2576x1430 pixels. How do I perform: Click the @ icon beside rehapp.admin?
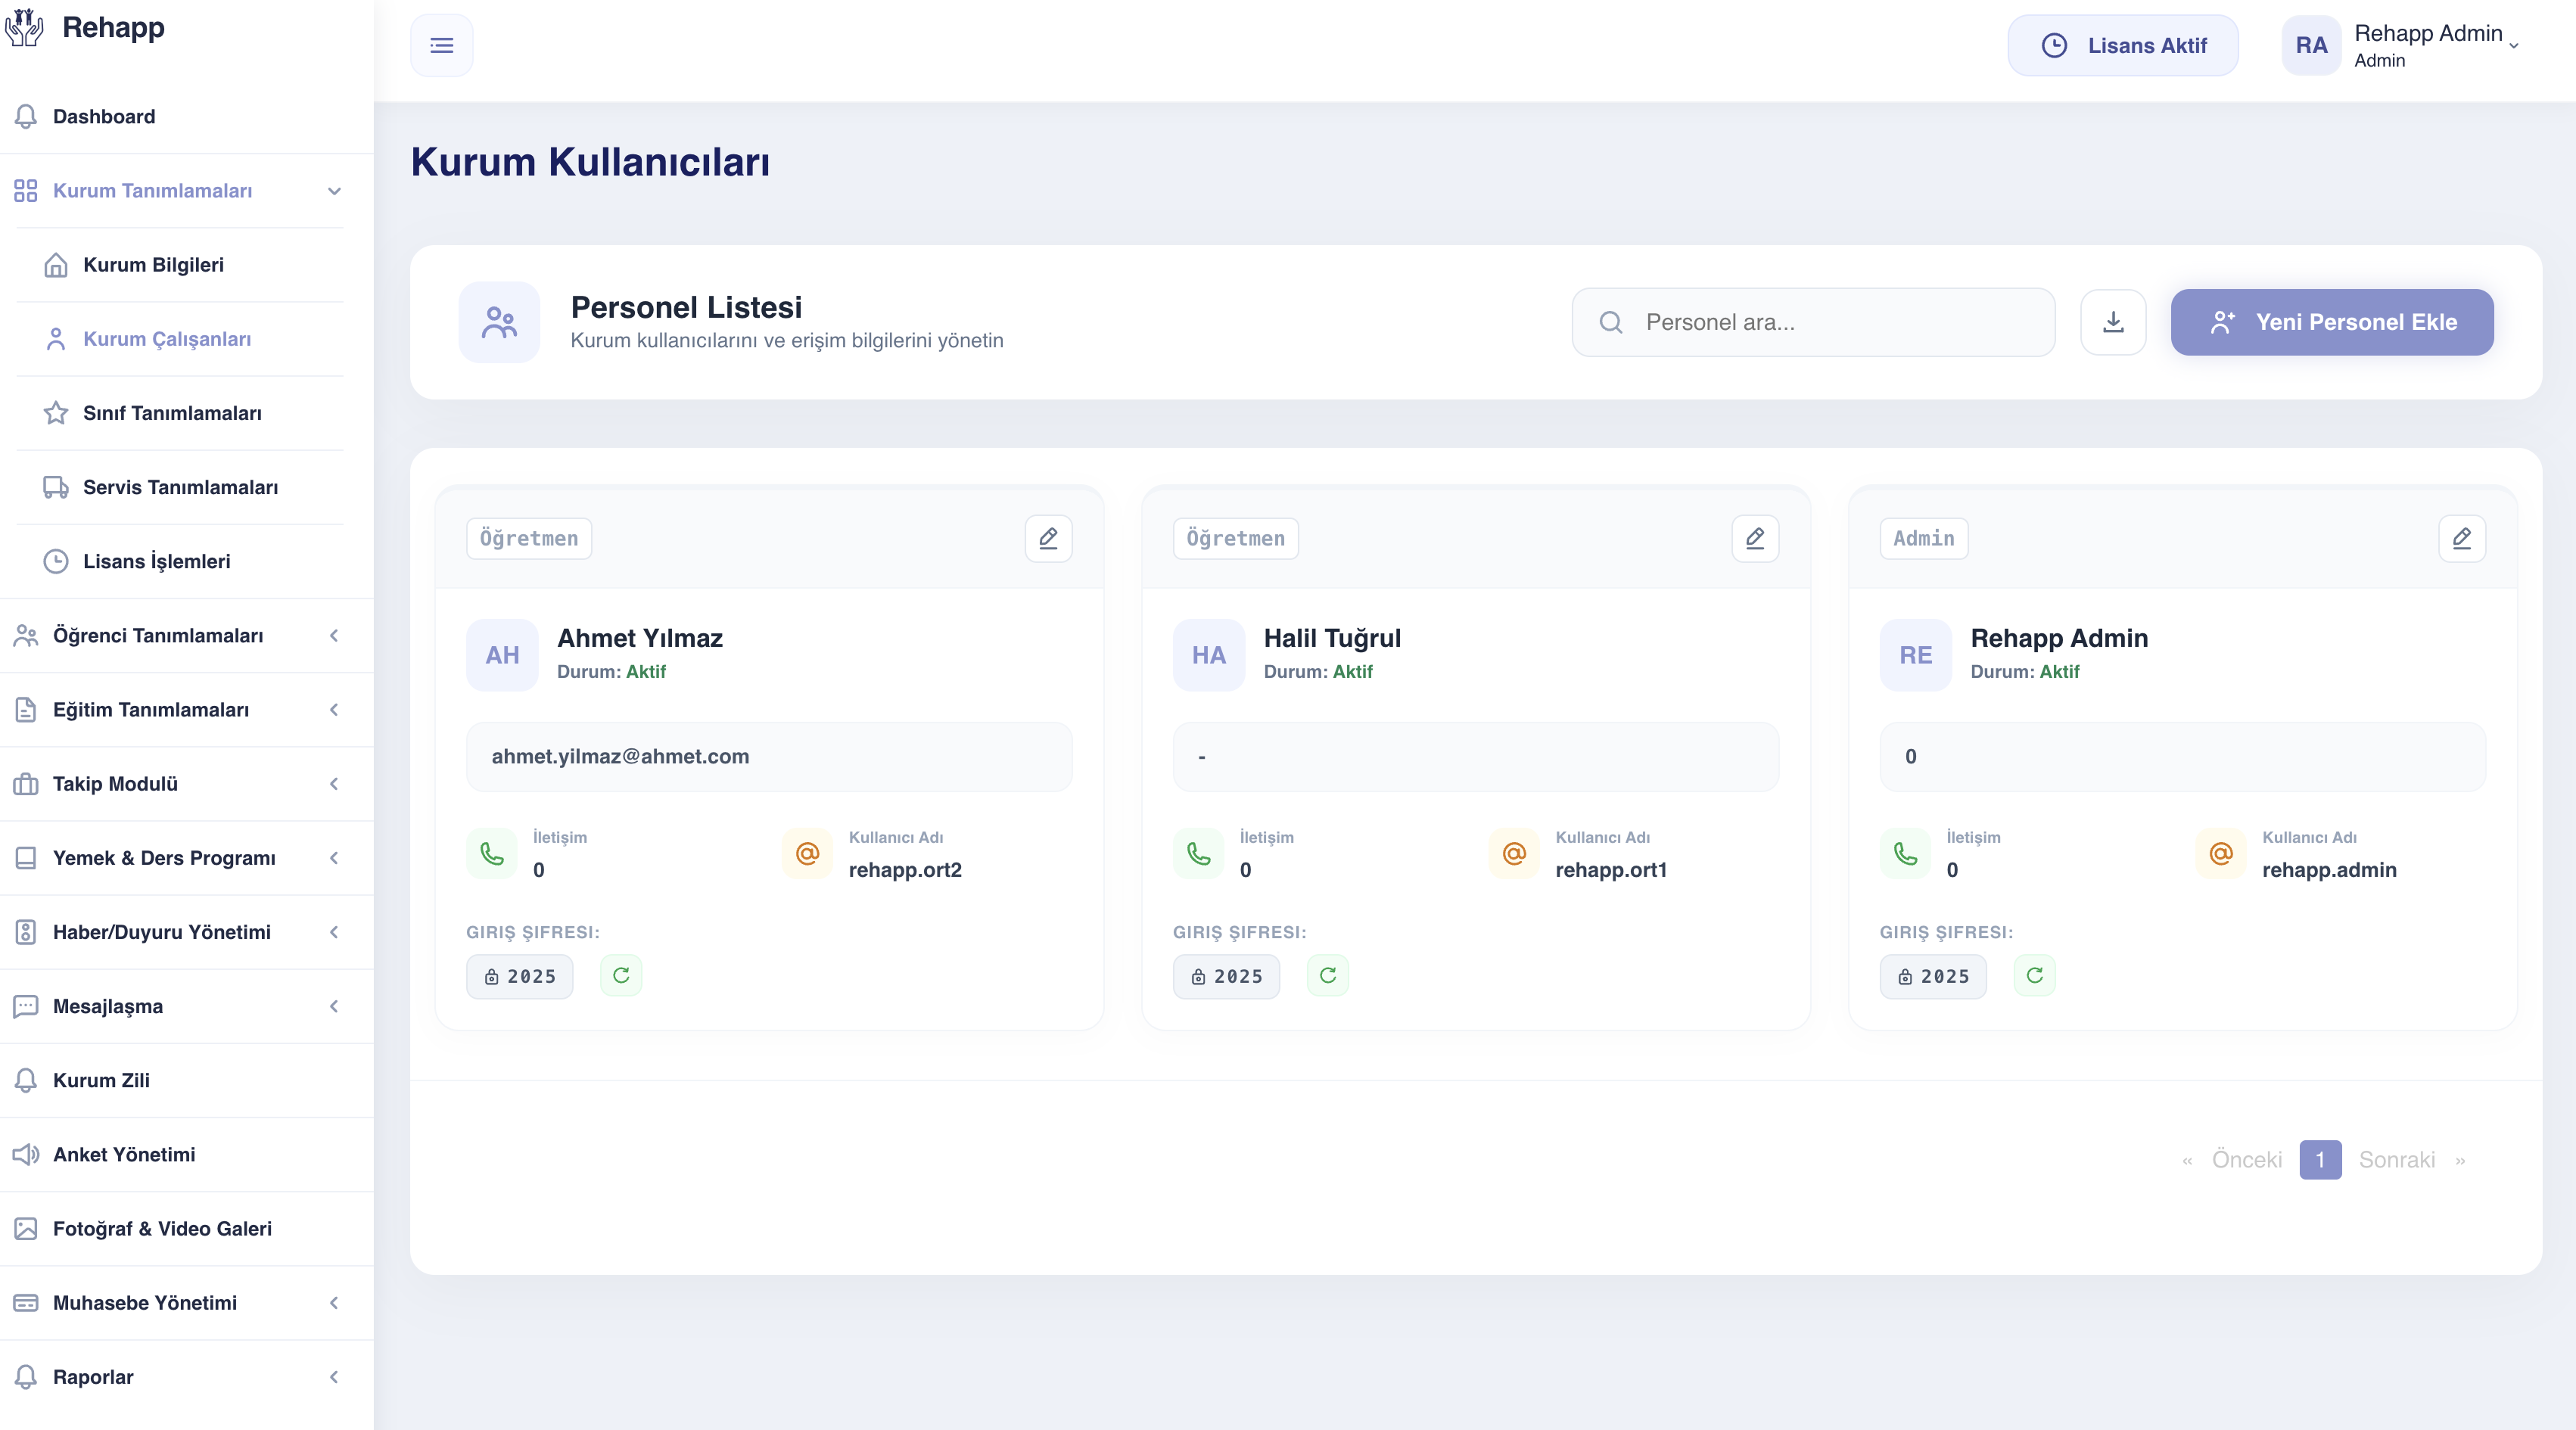pyautogui.click(x=2221, y=853)
